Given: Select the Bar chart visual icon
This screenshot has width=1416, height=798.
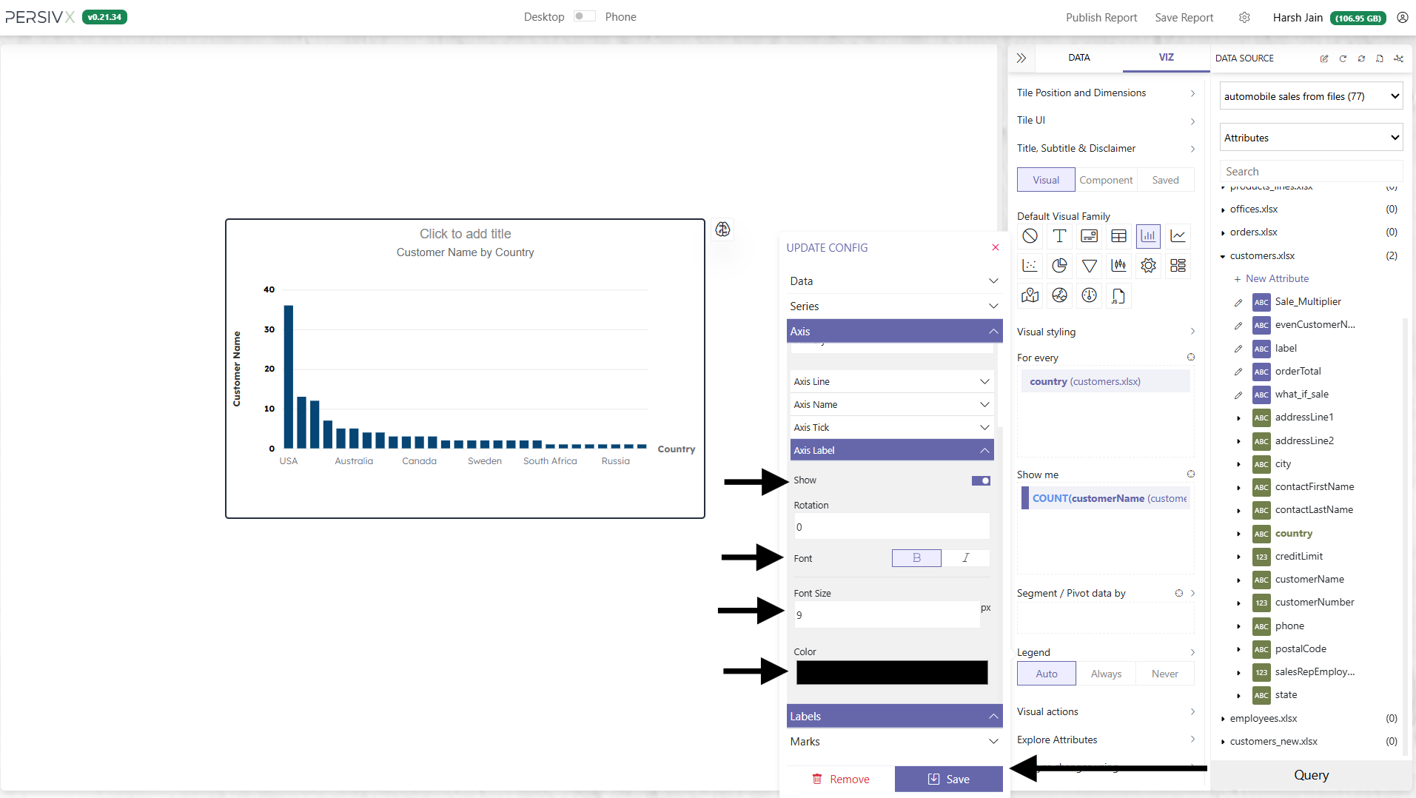Looking at the screenshot, I should point(1148,236).
